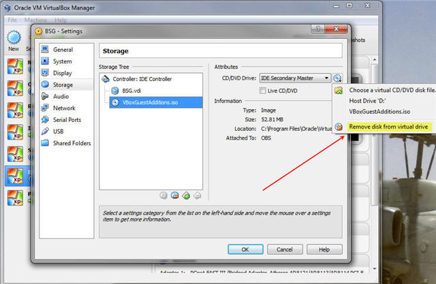Open the Audio settings category

click(66, 97)
